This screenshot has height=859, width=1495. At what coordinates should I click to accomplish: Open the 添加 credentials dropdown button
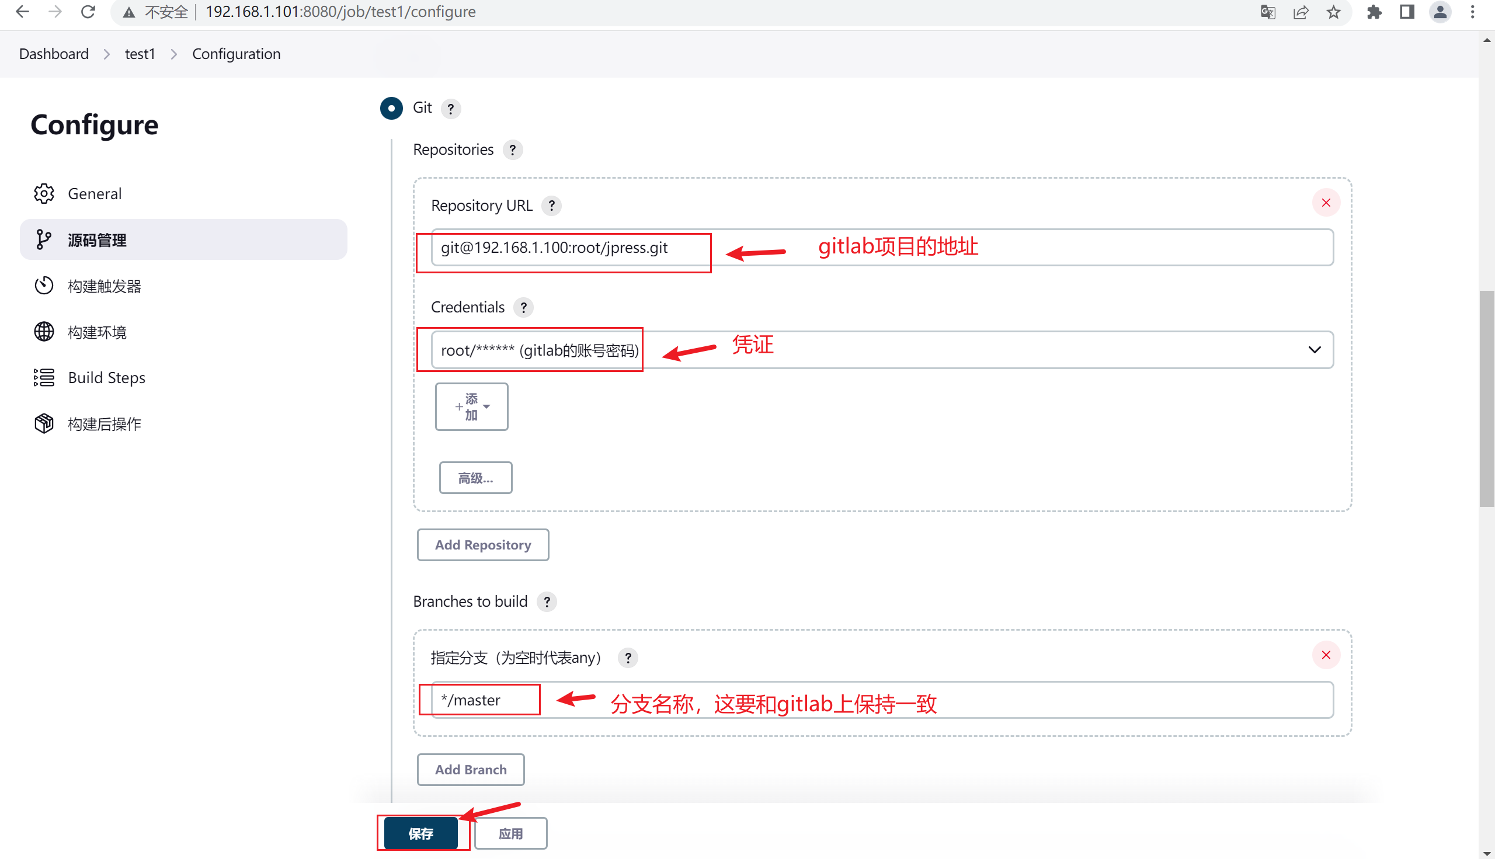tap(471, 407)
